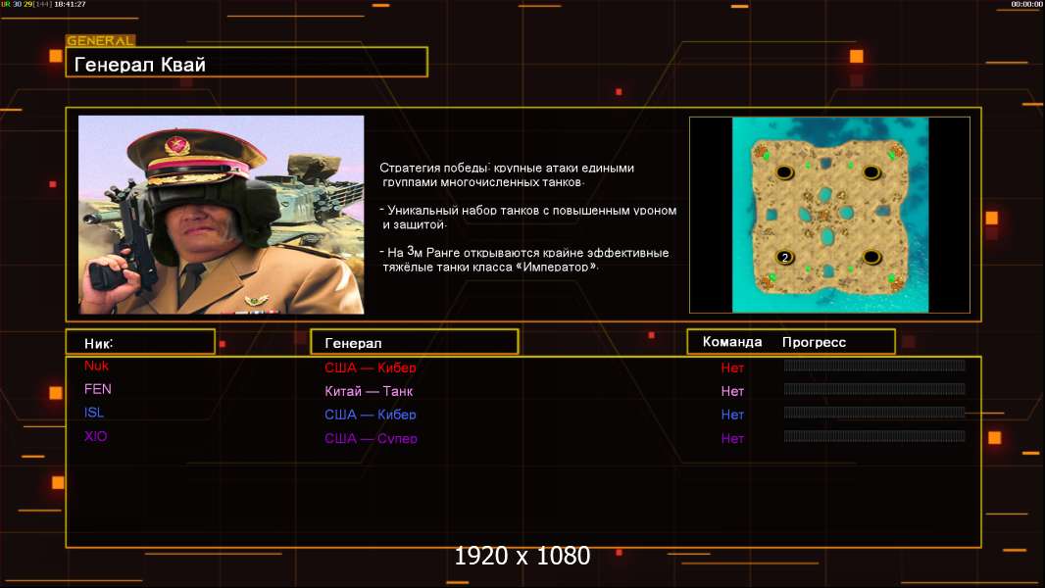
Task: Click the General Kwai portrait image
Action: click(221, 215)
